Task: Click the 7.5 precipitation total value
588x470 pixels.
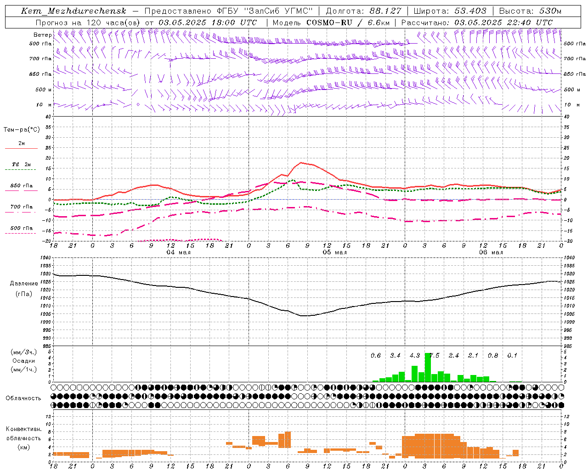Action: click(x=434, y=356)
